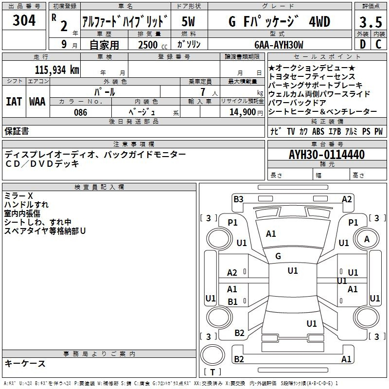Click the rear right wheel circle

coord(366,317)
